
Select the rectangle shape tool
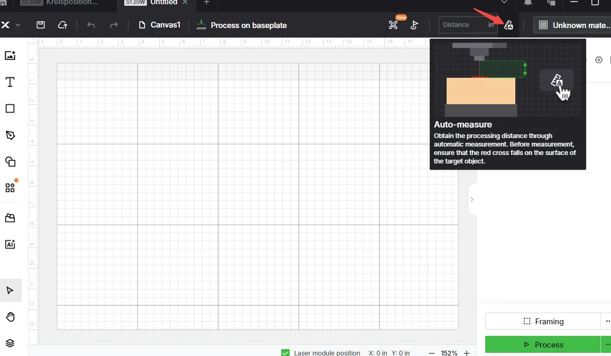[10, 108]
